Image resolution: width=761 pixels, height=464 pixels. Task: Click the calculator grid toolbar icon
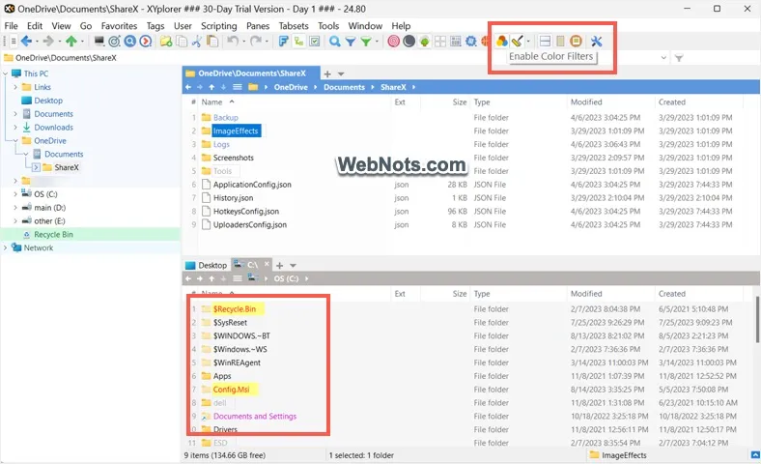[456, 42]
